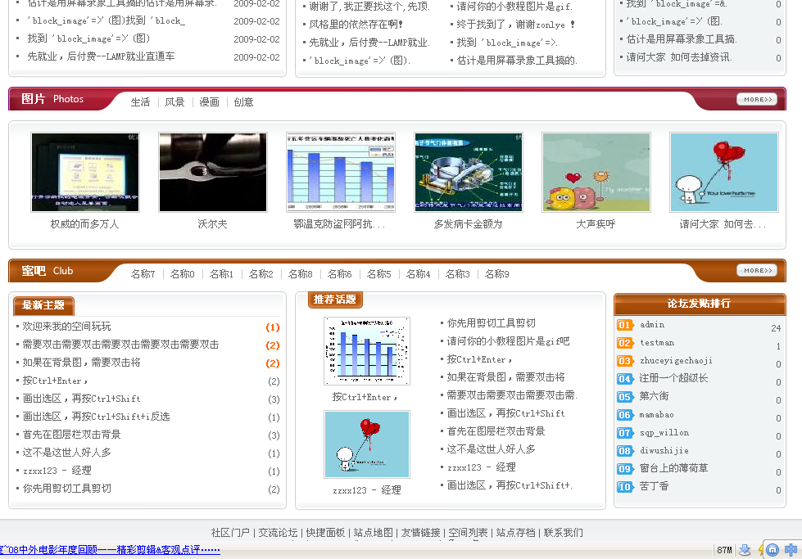Select the 名称8 club tab
The width and height of the screenshot is (802, 559).
pos(301,274)
